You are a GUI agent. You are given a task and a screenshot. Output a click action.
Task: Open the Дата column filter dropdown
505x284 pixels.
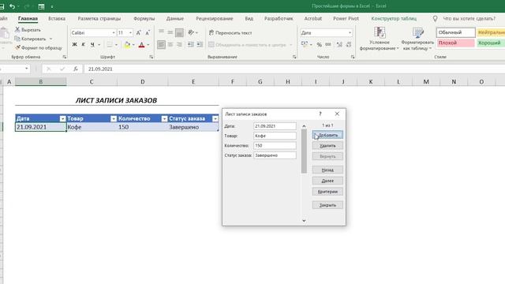point(62,119)
